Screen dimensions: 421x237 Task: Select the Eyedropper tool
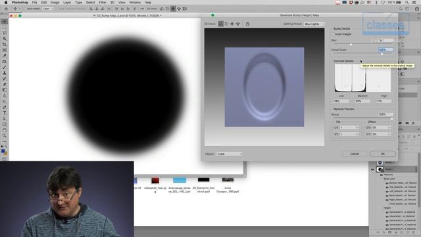(5, 55)
